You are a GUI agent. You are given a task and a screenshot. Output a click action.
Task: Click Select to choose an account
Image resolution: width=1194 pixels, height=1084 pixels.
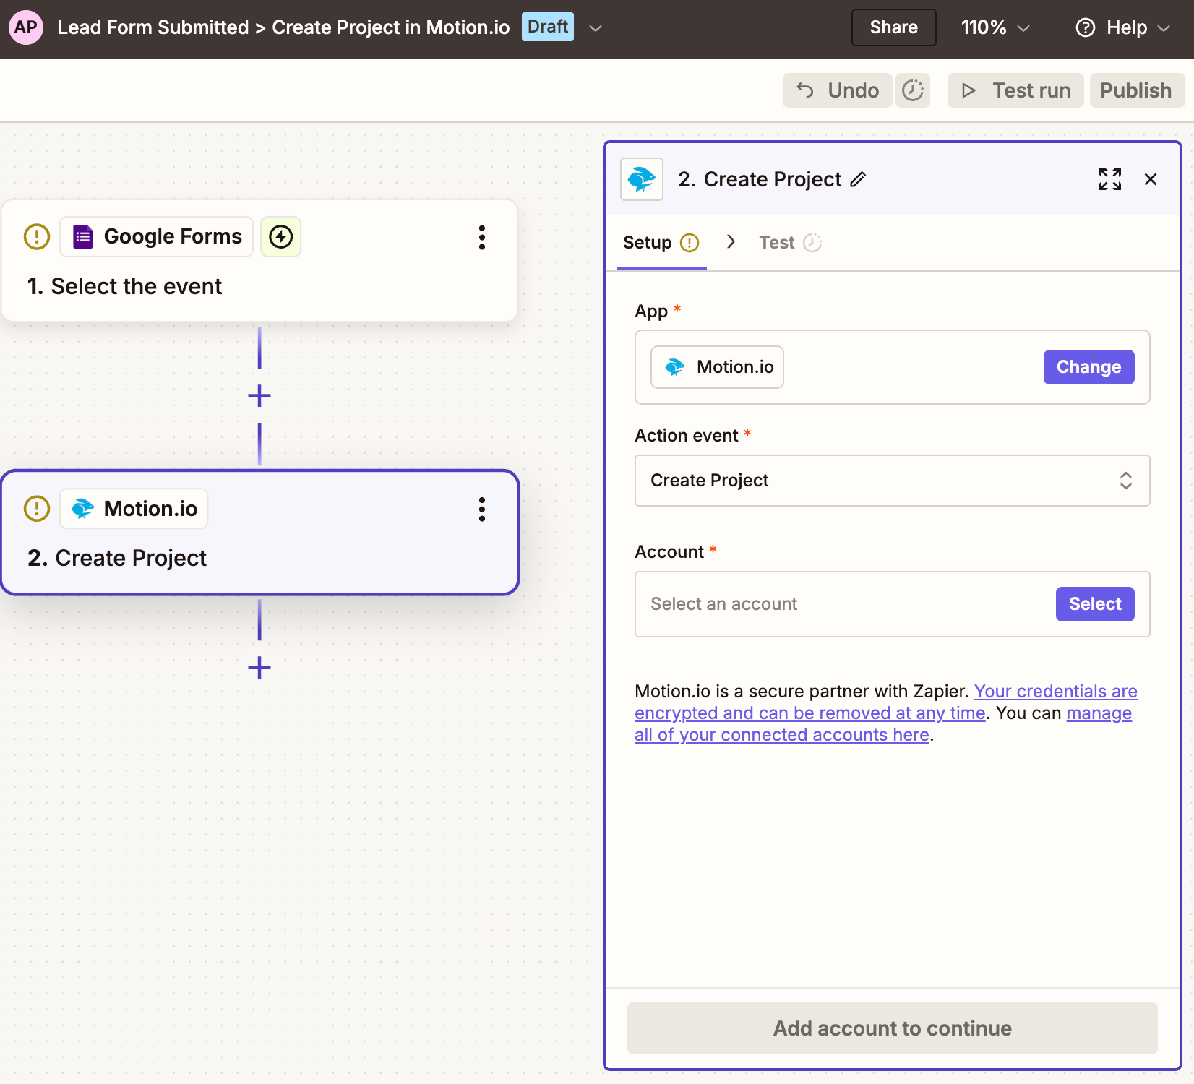pos(1095,604)
